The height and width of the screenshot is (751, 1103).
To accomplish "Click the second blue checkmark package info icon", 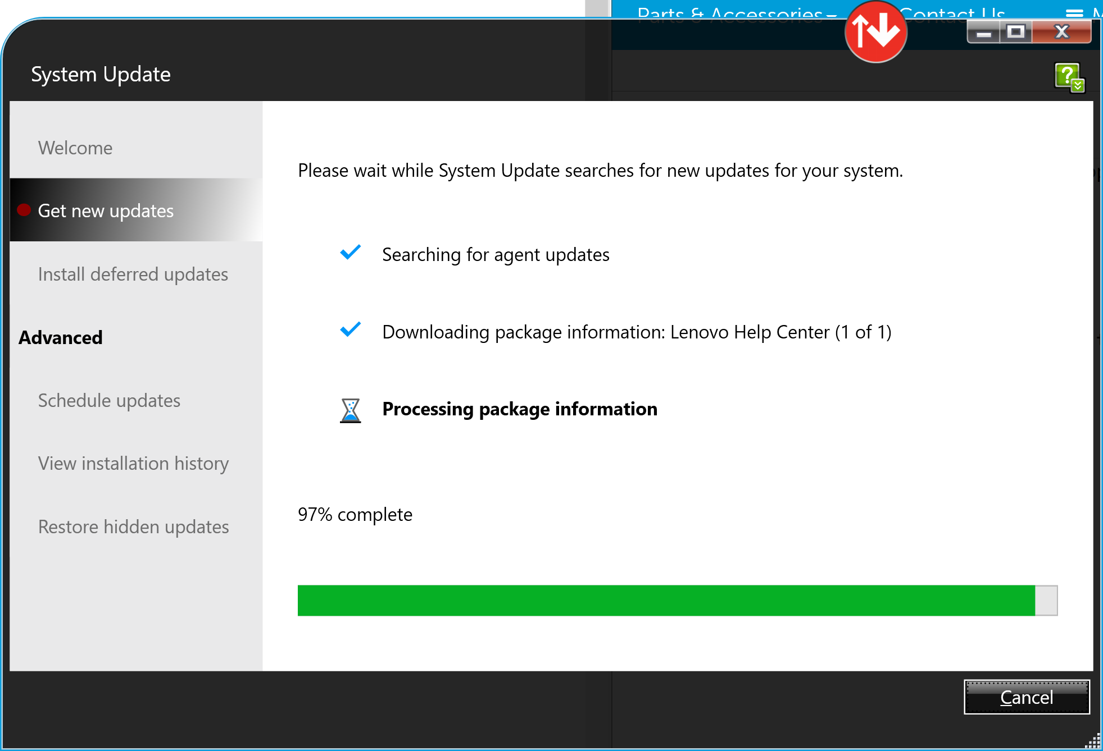I will [351, 330].
